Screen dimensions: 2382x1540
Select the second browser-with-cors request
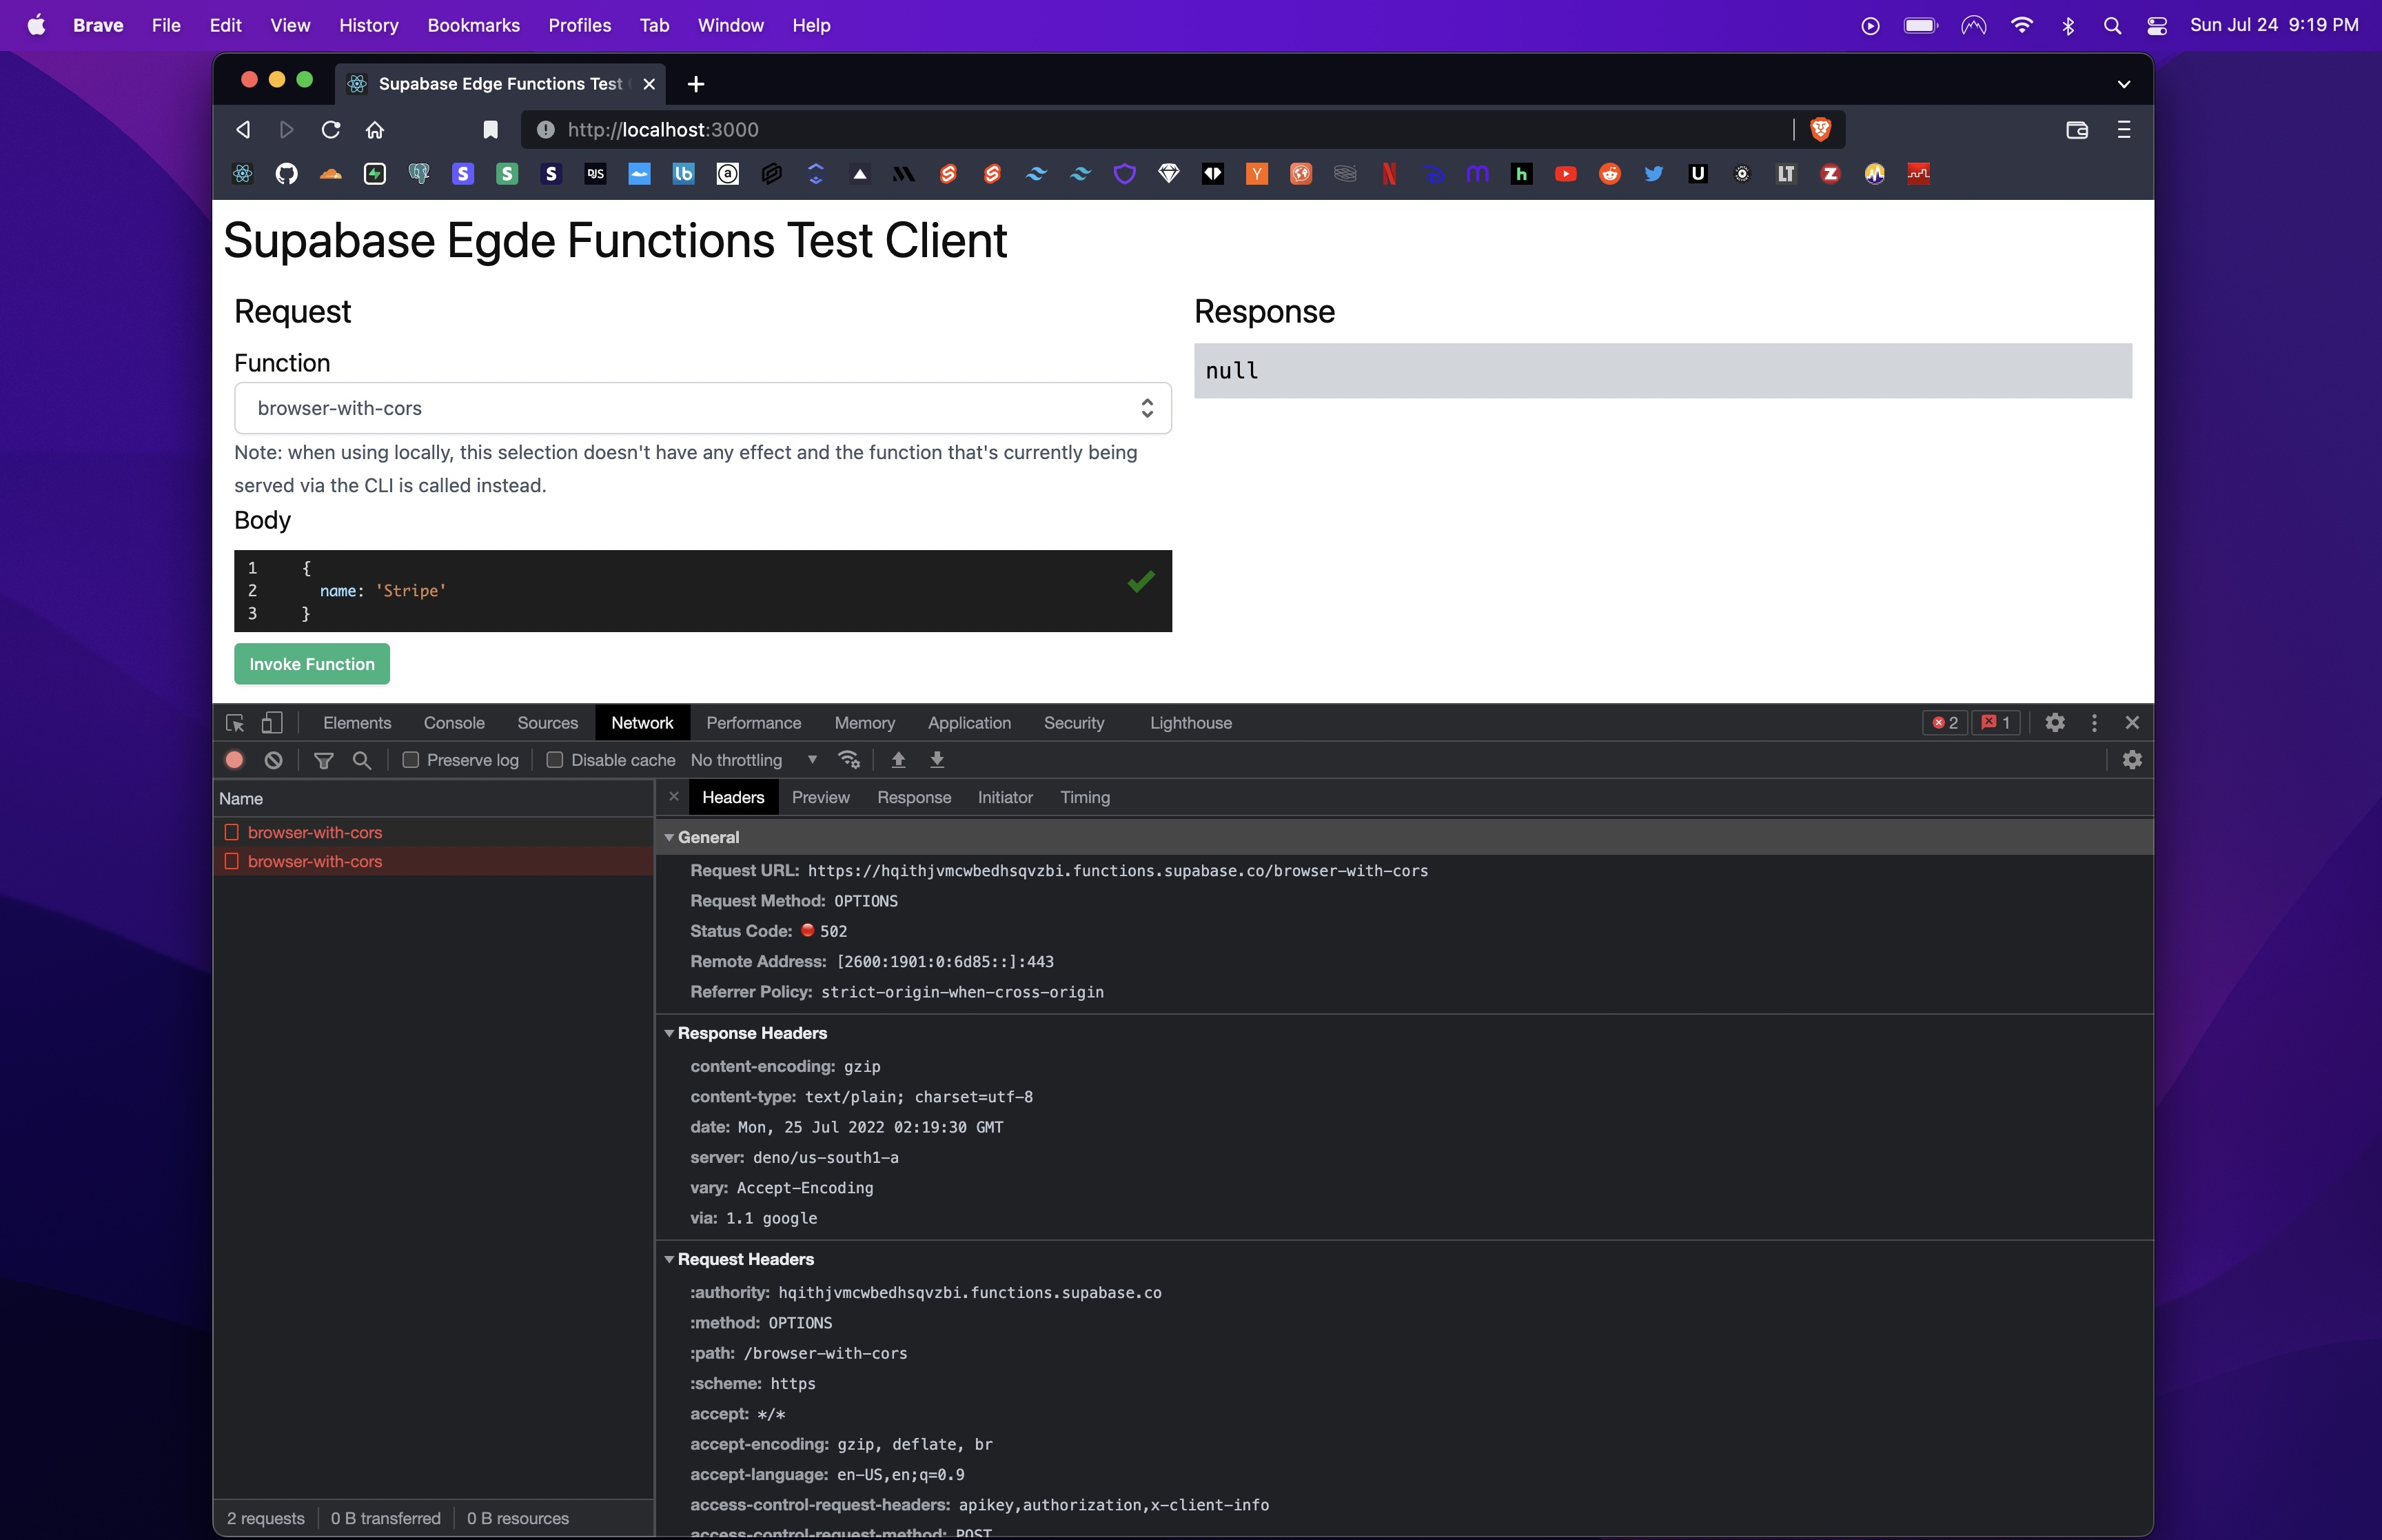(316, 861)
